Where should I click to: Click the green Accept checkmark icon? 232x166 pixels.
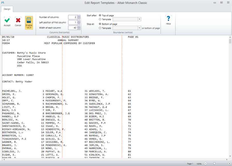[7, 20]
